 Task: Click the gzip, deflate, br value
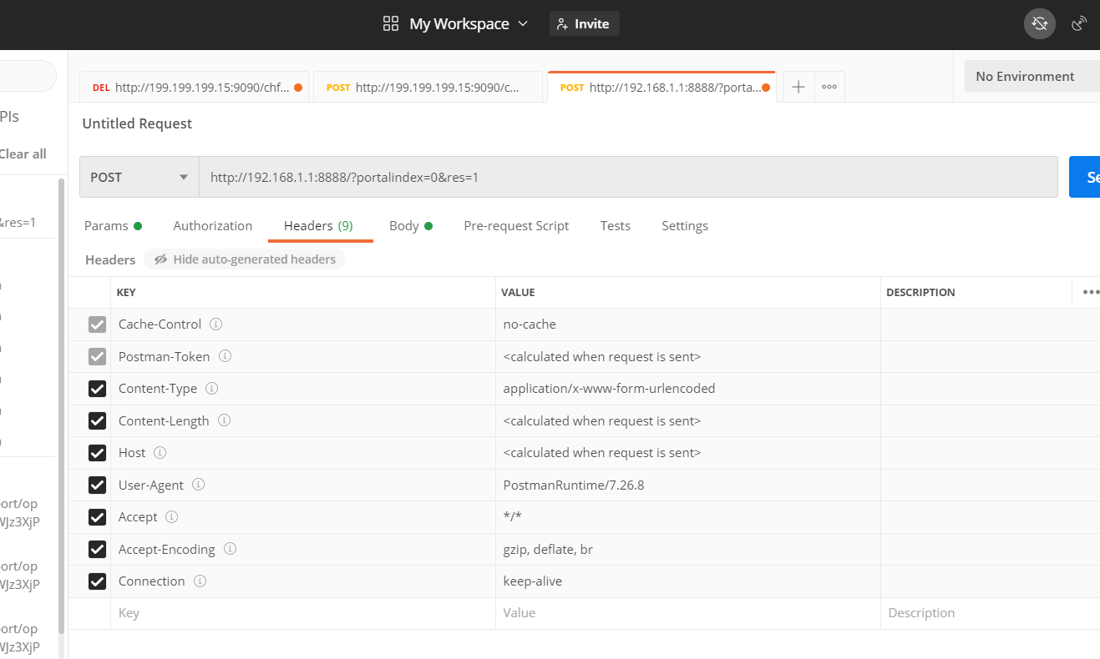tap(548, 549)
